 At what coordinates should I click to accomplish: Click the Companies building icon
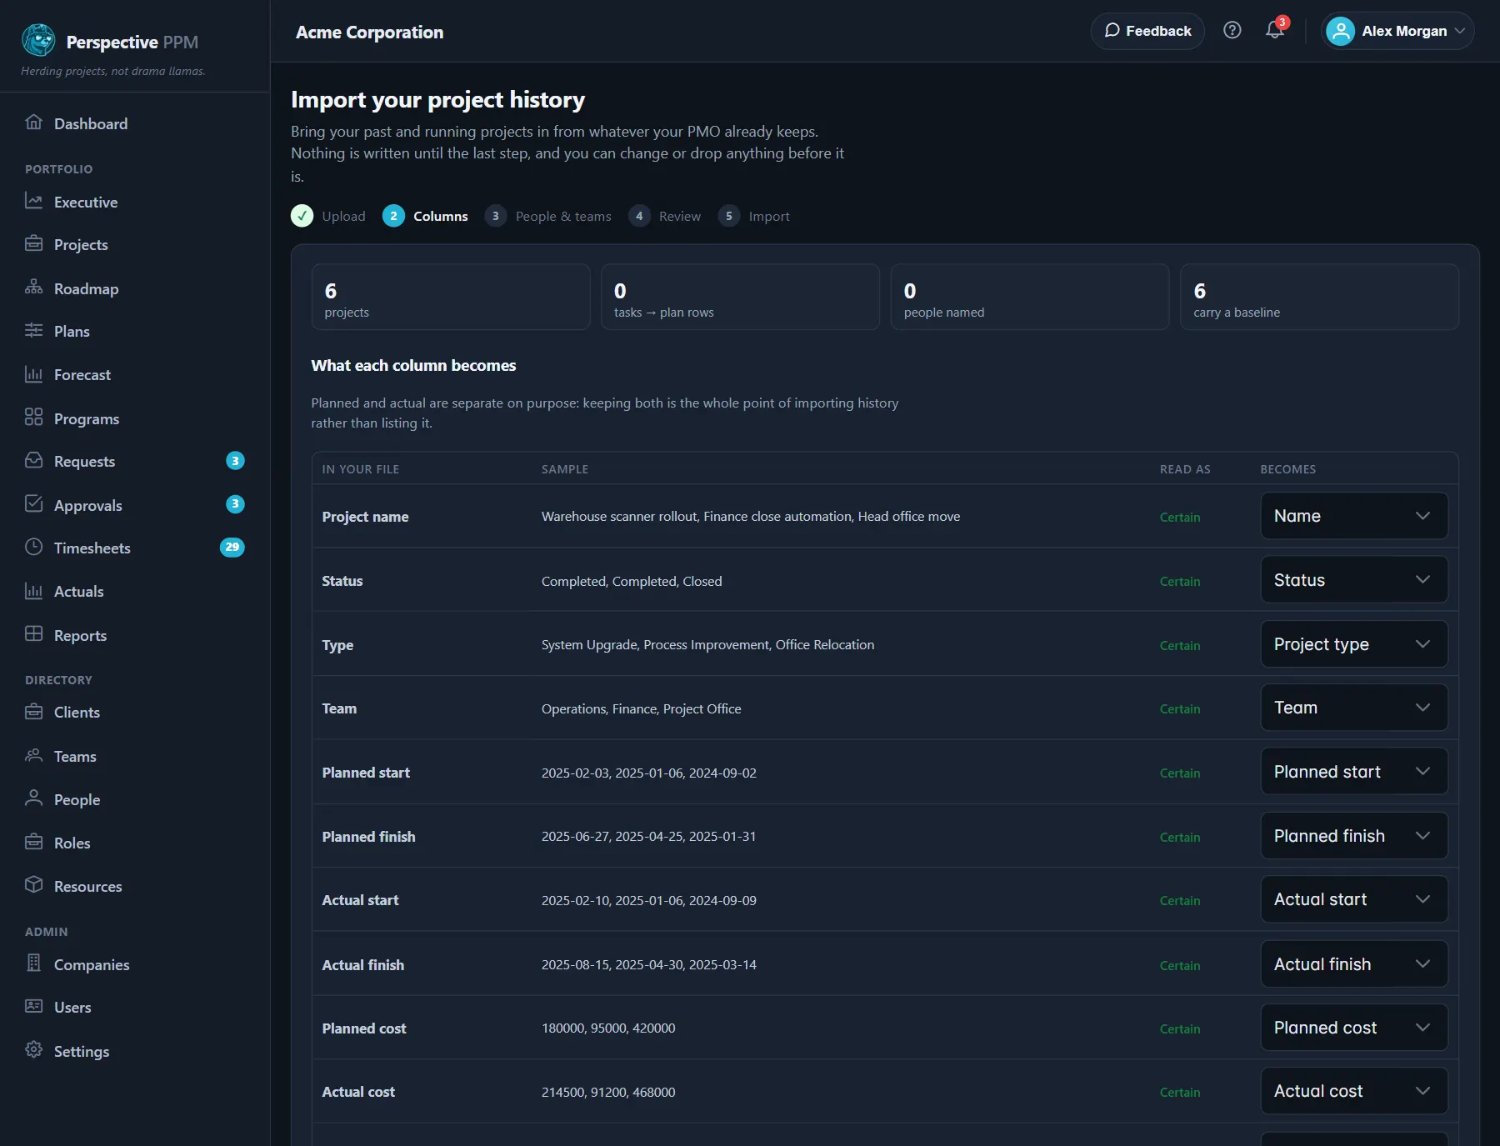(33, 963)
